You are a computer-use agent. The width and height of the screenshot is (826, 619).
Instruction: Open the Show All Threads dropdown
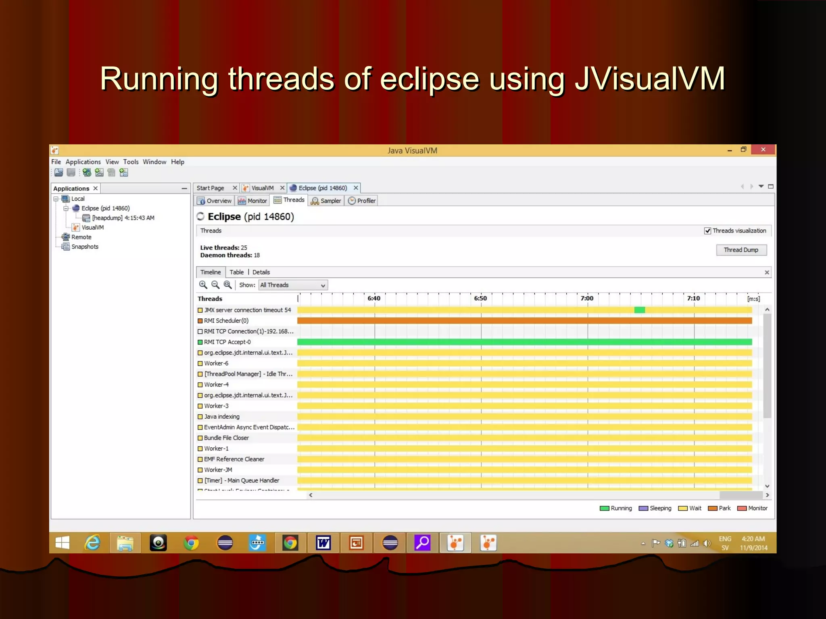coord(293,285)
